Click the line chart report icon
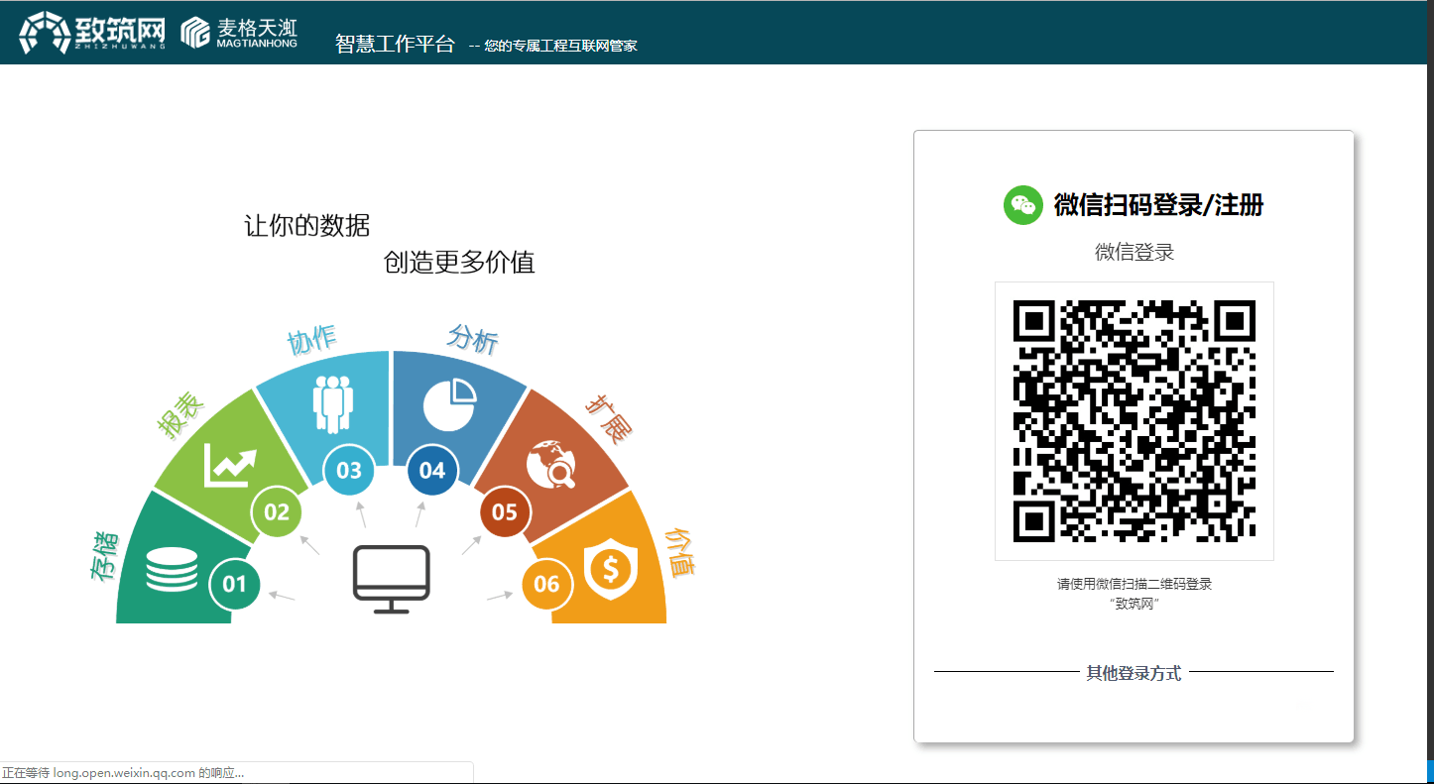 231,466
